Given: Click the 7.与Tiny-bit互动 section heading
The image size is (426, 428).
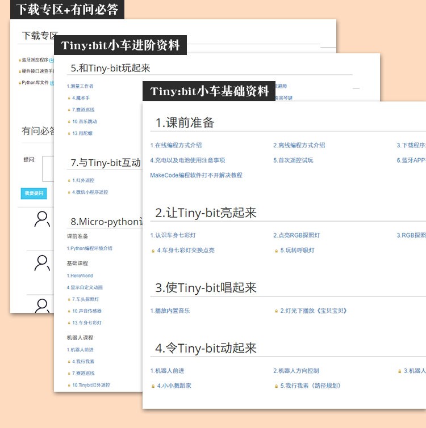Looking at the screenshot, I should click(106, 163).
